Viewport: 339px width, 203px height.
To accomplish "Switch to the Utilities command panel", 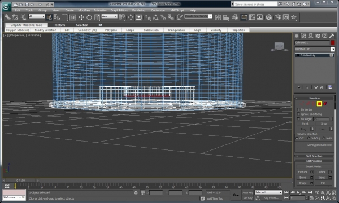I will (332, 36).
